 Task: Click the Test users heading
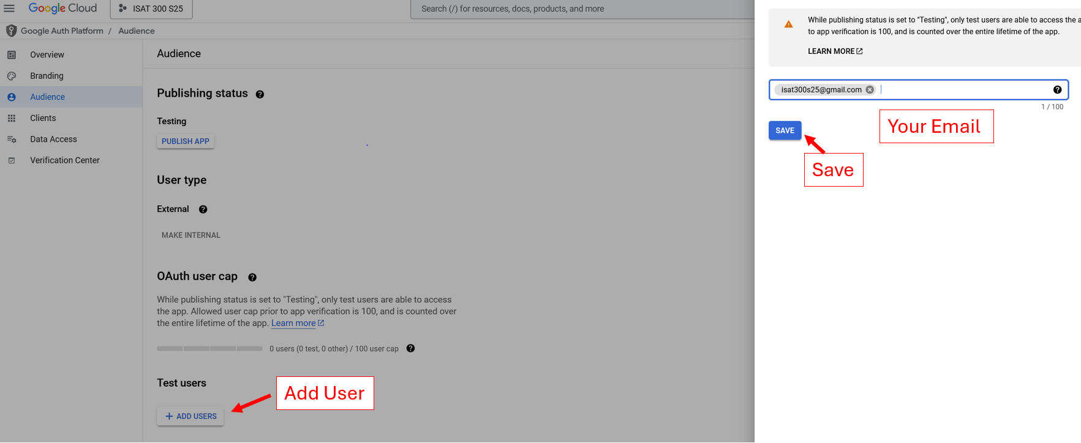tap(181, 383)
